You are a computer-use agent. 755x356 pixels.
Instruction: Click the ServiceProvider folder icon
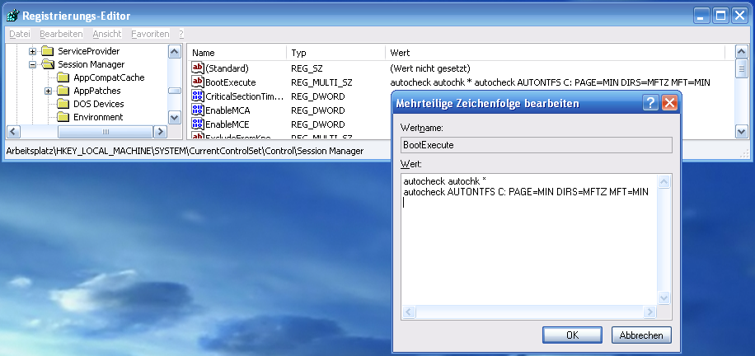(47, 51)
